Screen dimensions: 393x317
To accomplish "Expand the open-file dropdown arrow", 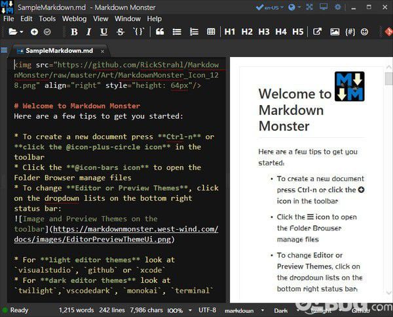I will coord(22,32).
